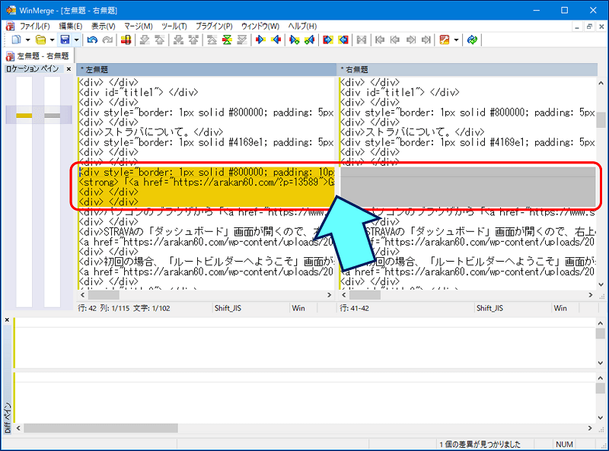
Task: Click the Select Line Difference icon
Action: (126, 40)
